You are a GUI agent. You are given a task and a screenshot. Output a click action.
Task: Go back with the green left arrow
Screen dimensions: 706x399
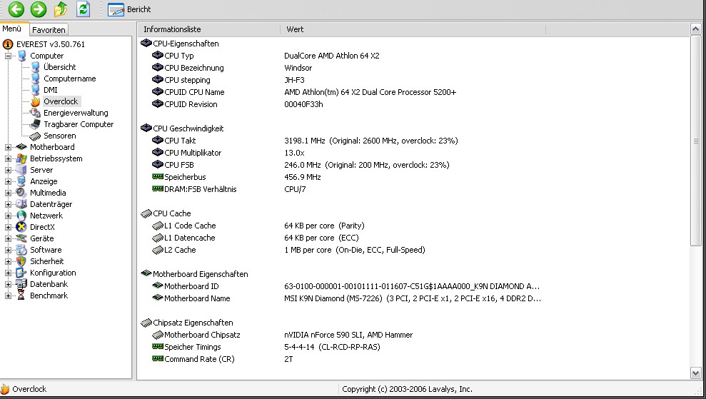[16, 9]
